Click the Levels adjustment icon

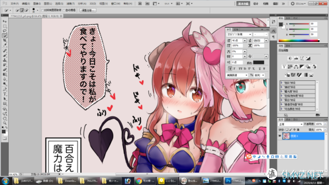296,58
